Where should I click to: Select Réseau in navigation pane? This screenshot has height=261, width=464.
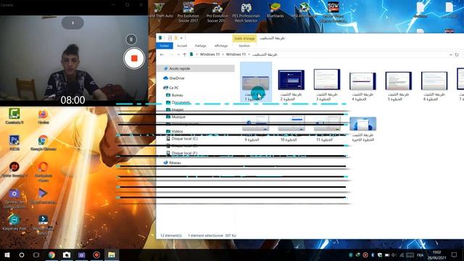(175, 162)
